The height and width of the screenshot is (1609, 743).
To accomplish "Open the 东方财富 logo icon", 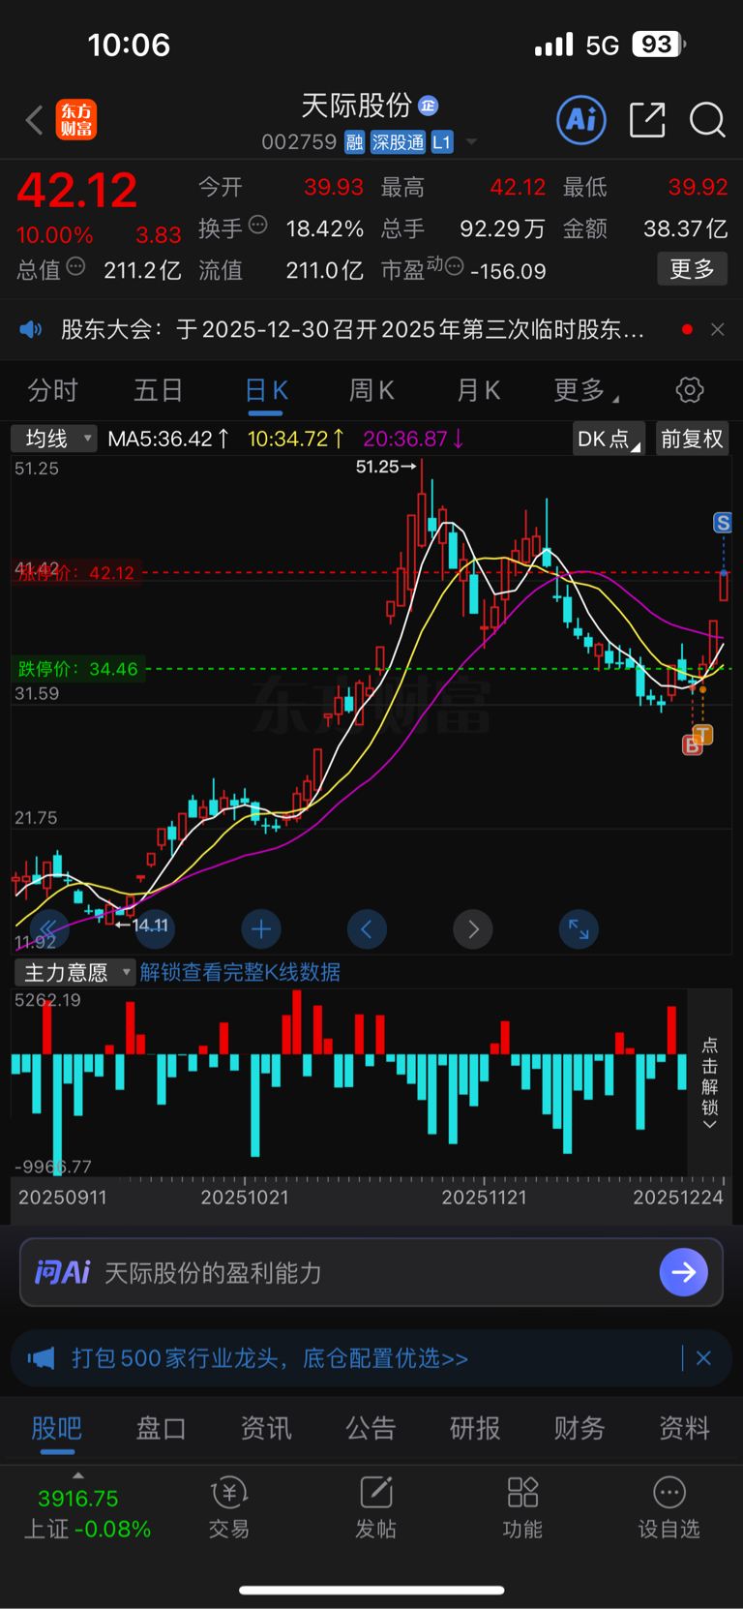I will (x=76, y=120).
